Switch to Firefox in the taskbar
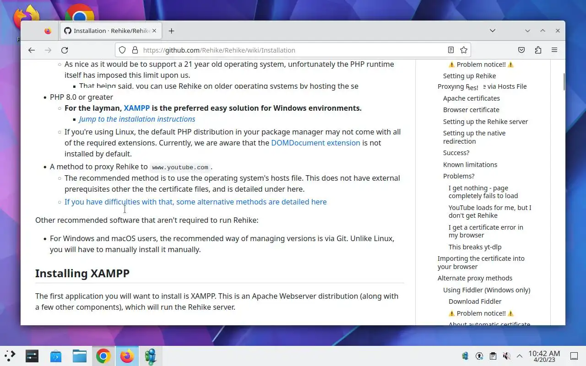Image resolution: width=586 pixels, height=366 pixels. tap(127, 356)
